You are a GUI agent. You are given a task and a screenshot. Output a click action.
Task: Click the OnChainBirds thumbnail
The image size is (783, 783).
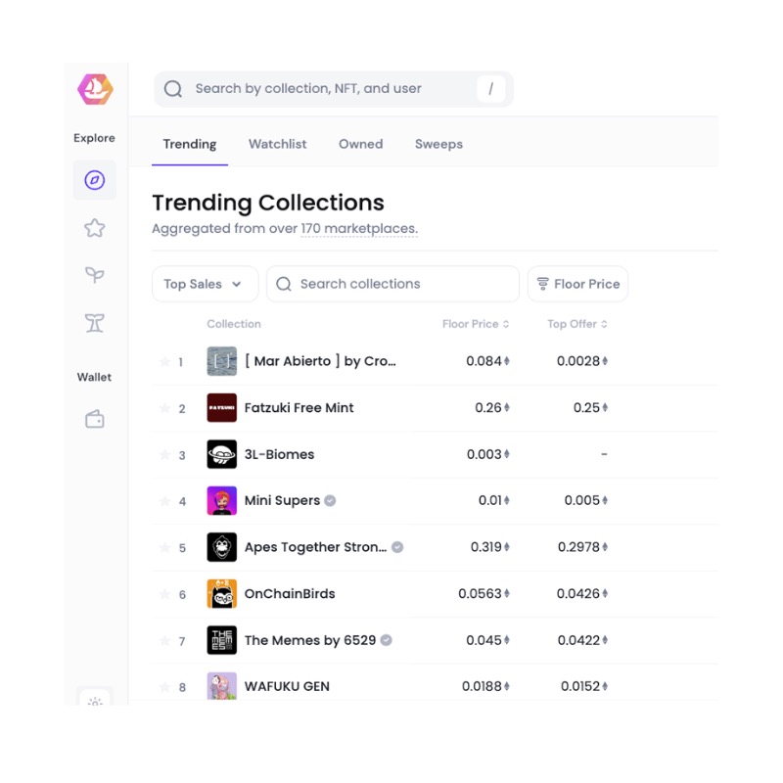222,593
